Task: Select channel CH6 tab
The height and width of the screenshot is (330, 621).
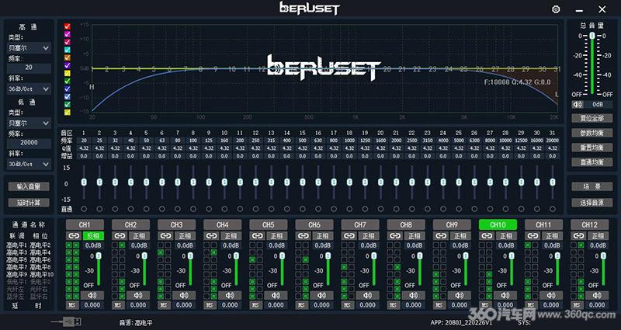Action: [x=314, y=224]
